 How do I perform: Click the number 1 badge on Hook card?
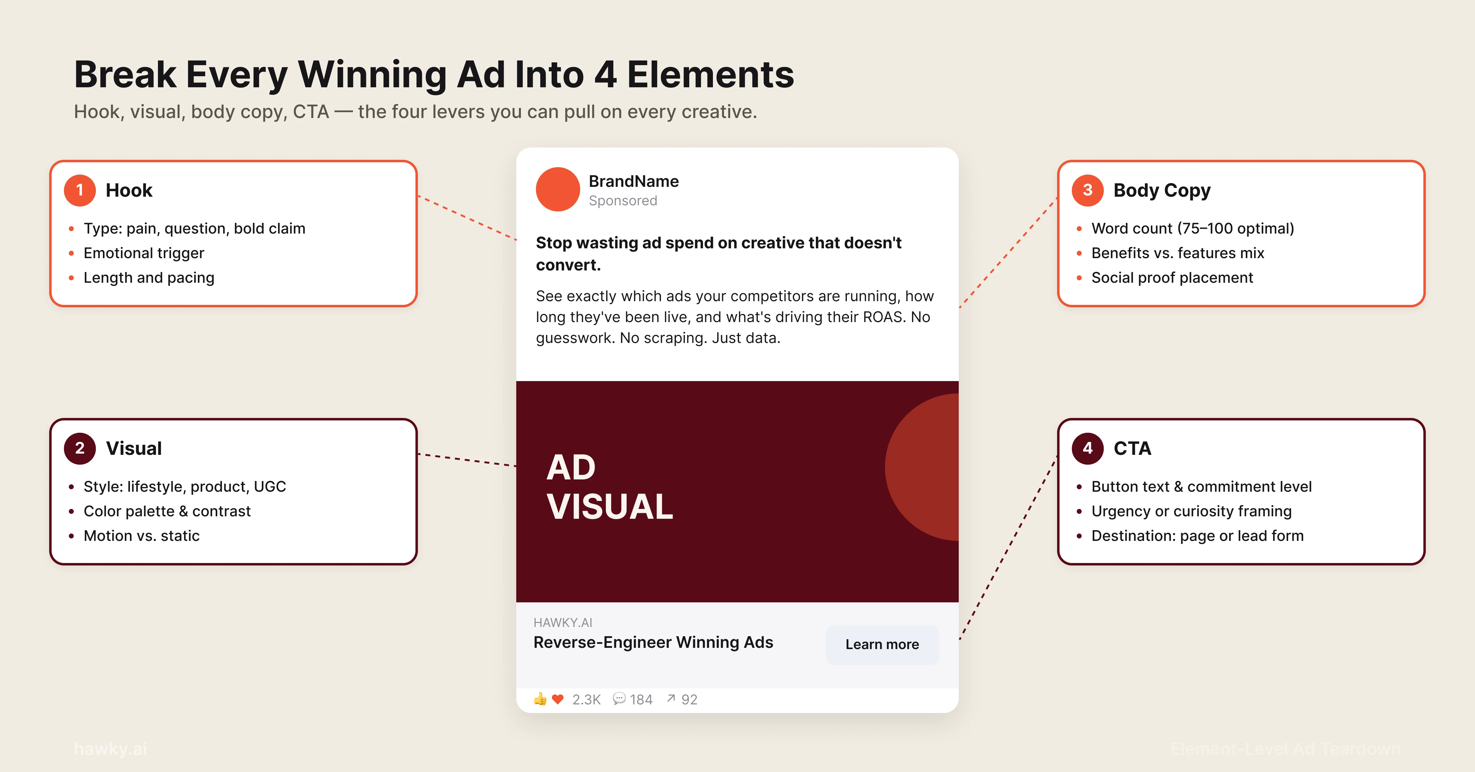[80, 191]
